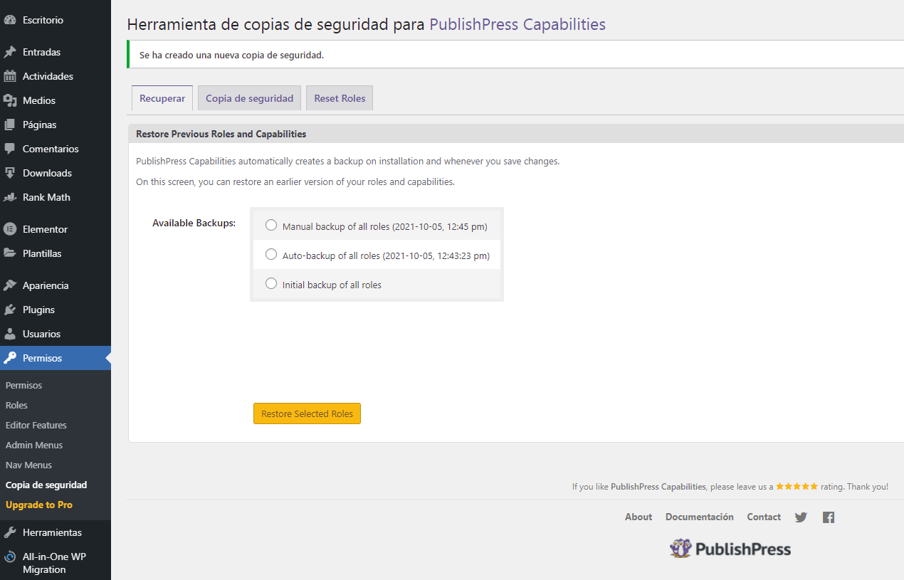Click the Páginas pages icon
This screenshot has width=904, height=580.
pyautogui.click(x=10, y=125)
